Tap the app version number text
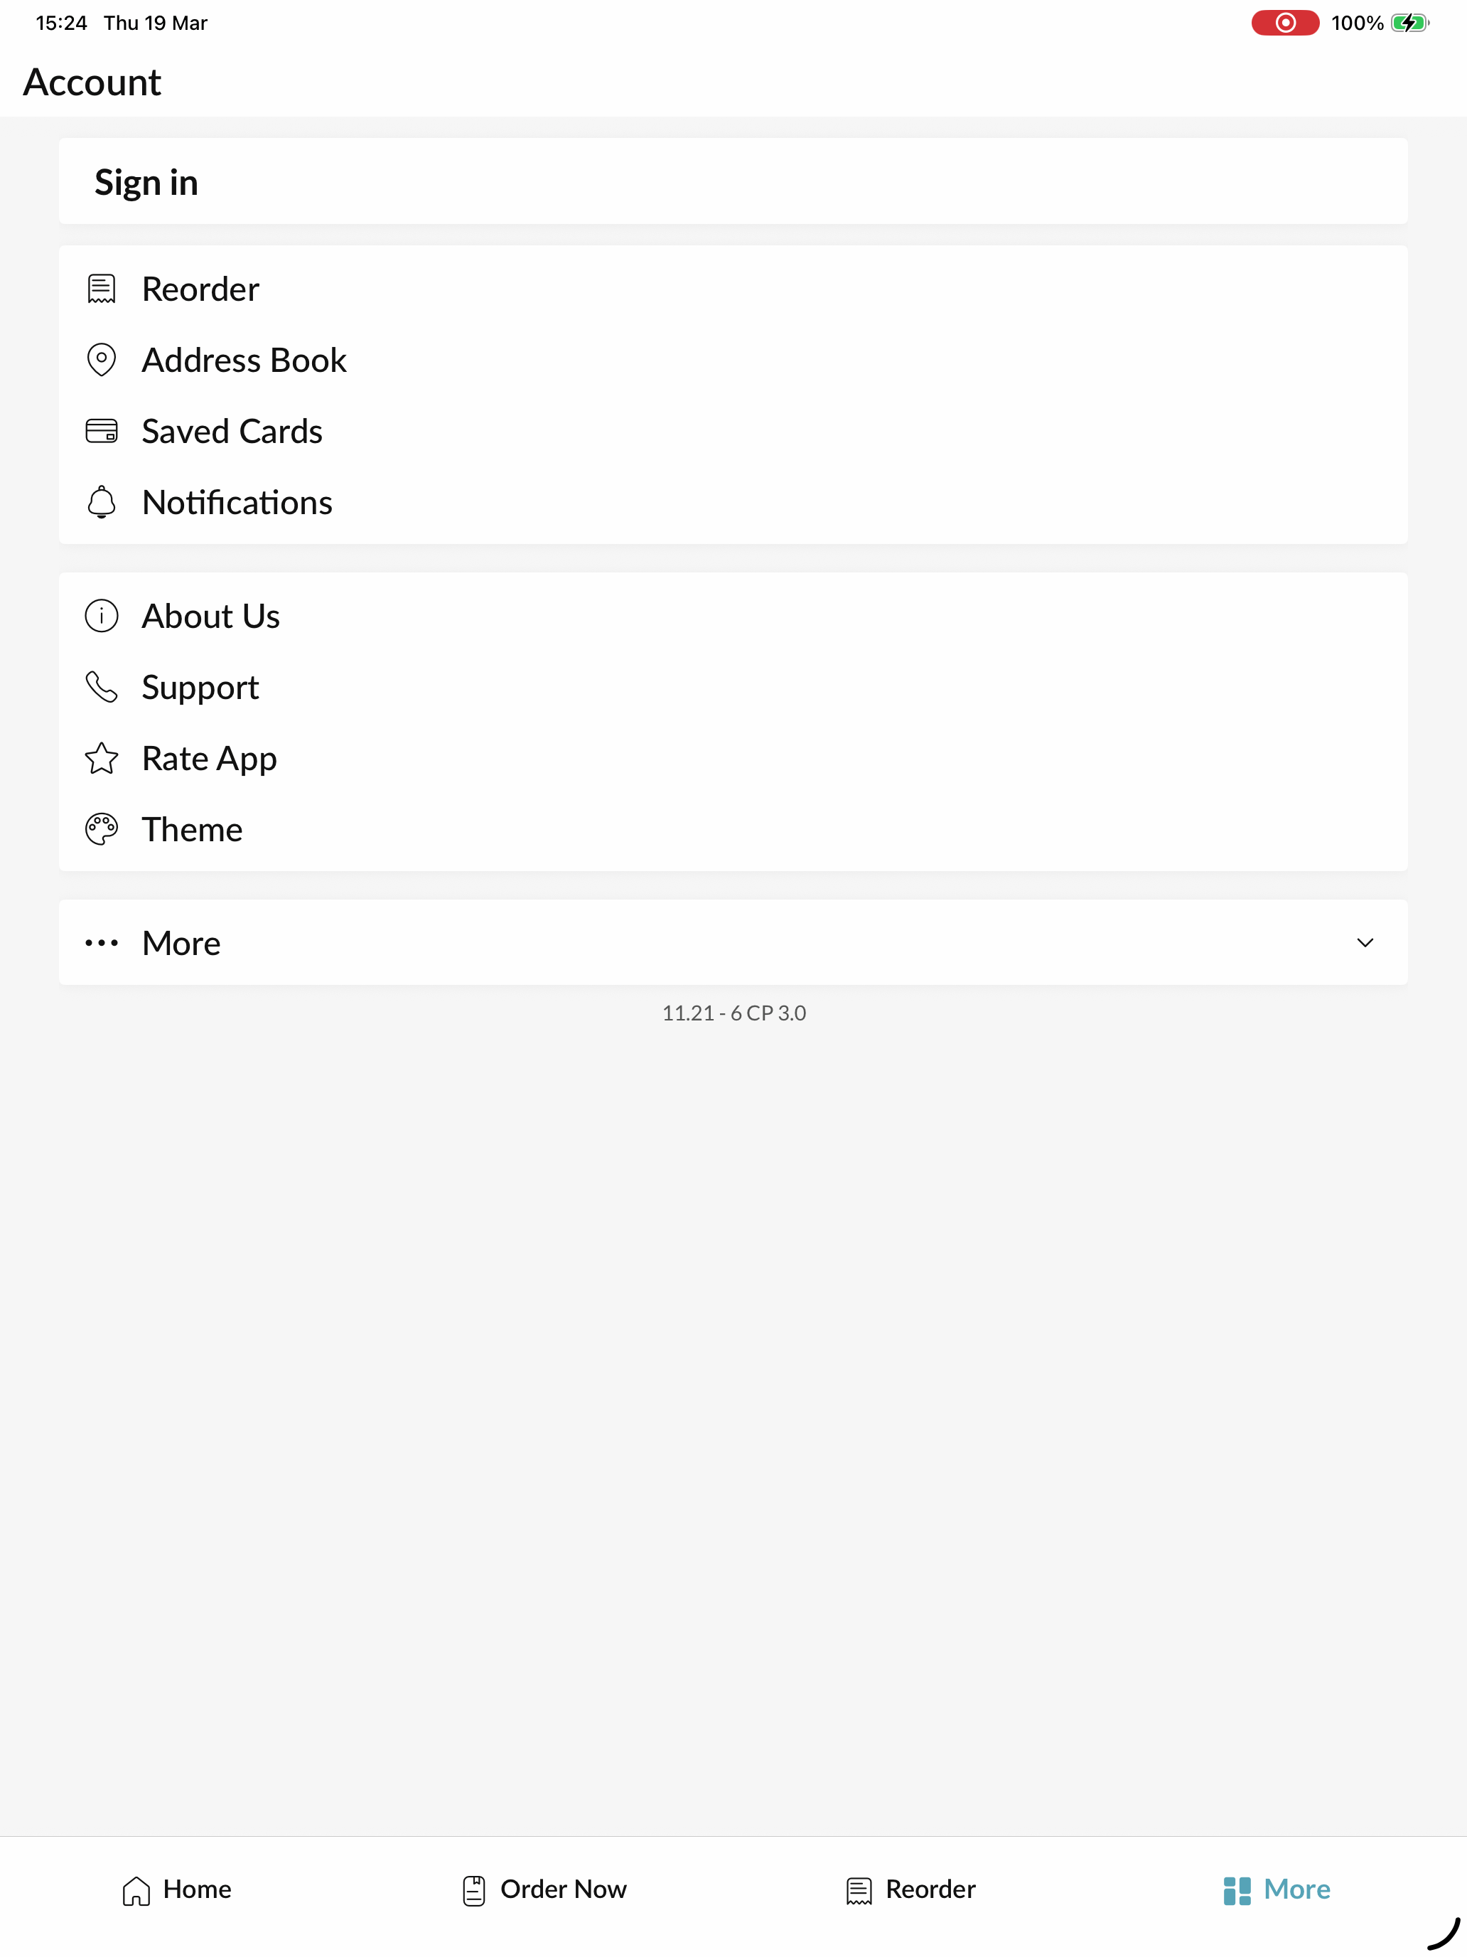Screen dimensions: 1467x1957 (734, 1013)
